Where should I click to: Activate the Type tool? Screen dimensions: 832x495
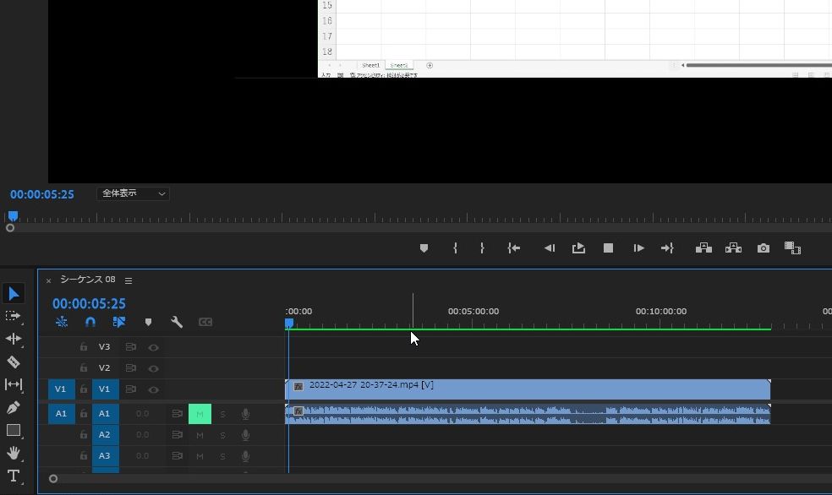pyautogui.click(x=14, y=476)
